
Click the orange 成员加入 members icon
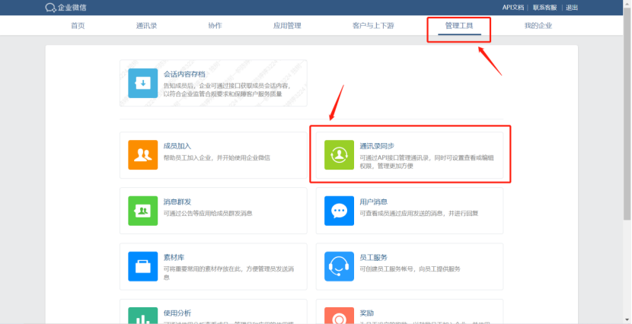142,155
